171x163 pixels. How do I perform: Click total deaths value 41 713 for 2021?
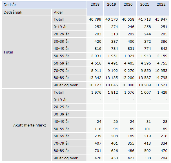point(145,20)
